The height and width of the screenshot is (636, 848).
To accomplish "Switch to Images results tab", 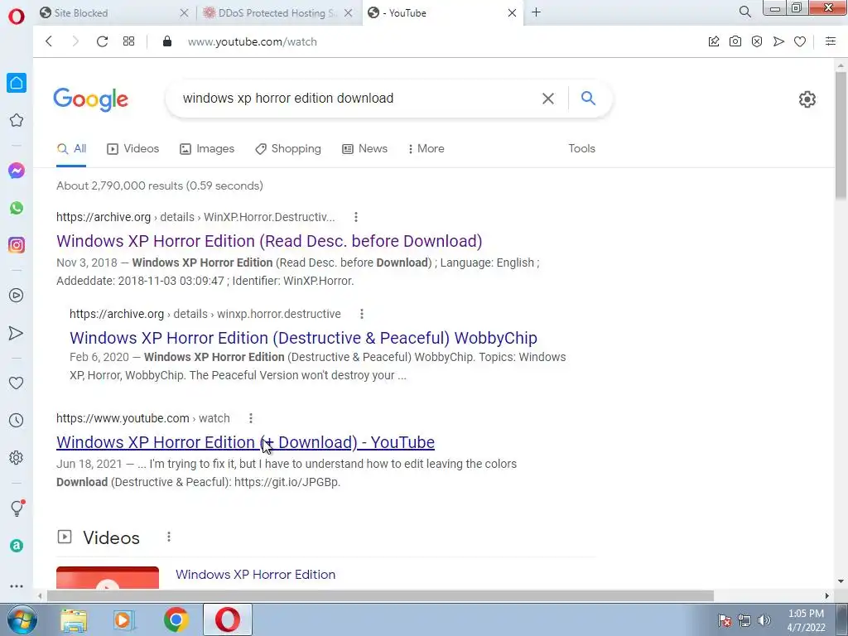I will (207, 149).
